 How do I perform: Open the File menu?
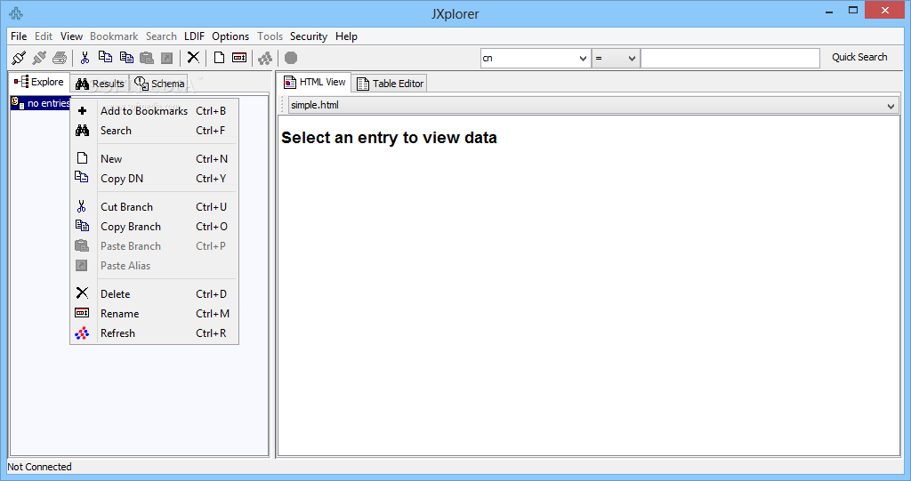coord(19,36)
